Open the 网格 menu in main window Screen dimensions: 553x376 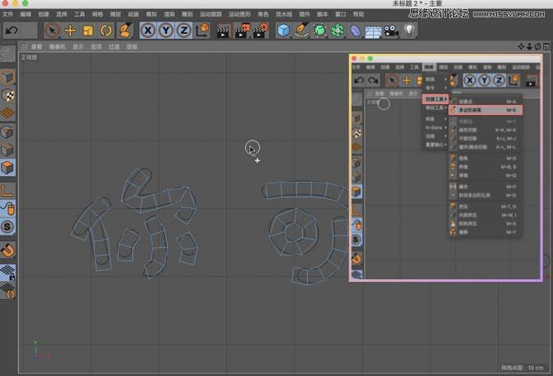pos(97,14)
